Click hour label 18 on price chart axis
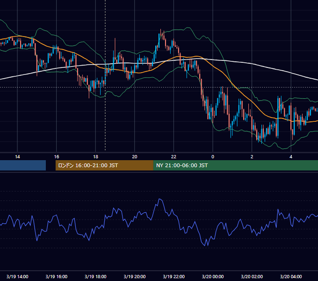This screenshot has height=281, width=318. (95, 157)
